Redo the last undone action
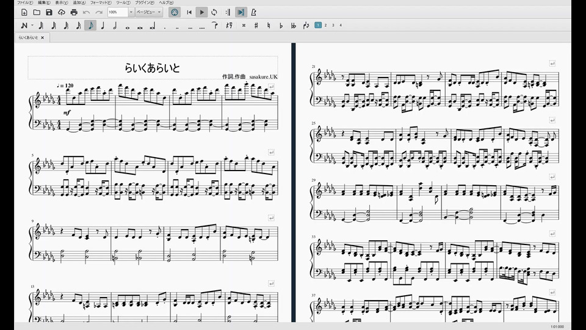Screen dimensions: 586x330 click(x=99, y=12)
